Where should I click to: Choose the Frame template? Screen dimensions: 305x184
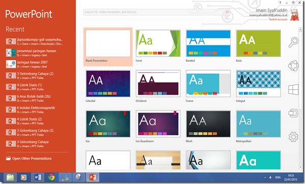pyautogui.click(x=208, y=84)
